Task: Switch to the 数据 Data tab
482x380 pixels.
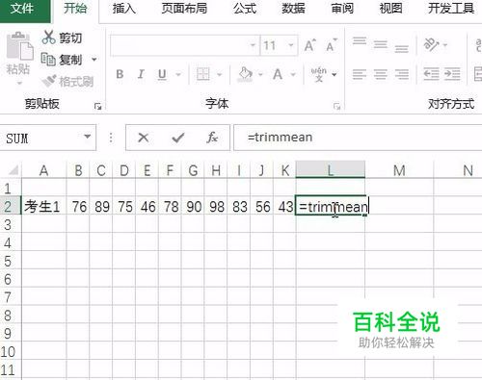Action: point(293,9)
